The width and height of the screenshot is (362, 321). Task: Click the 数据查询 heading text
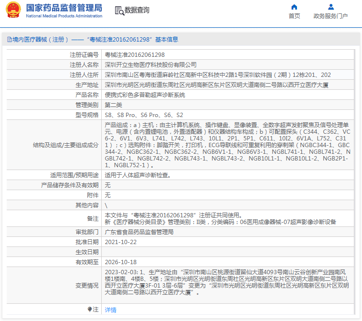(137, 10)
